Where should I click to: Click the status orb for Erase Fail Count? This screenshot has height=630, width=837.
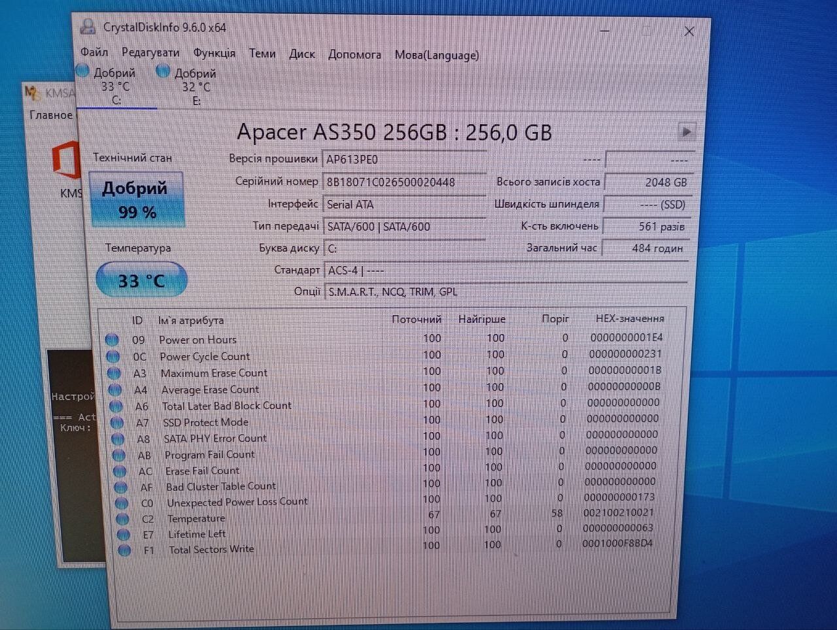click(120, 471)
